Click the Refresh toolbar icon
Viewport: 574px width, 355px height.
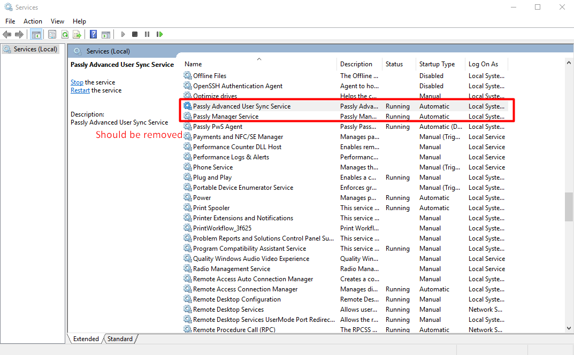point(65,34)
